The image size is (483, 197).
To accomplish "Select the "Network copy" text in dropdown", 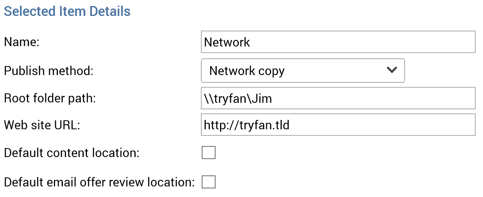I will 247,71.
